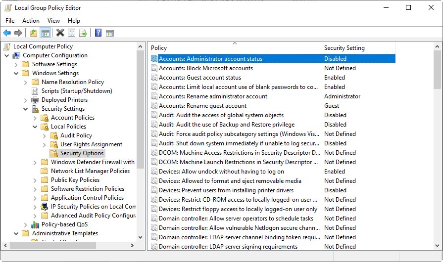Screen dimensions: 443x262
Task: Click policy icon beside Accounts: Guest account status
Action: pos(154,78)
